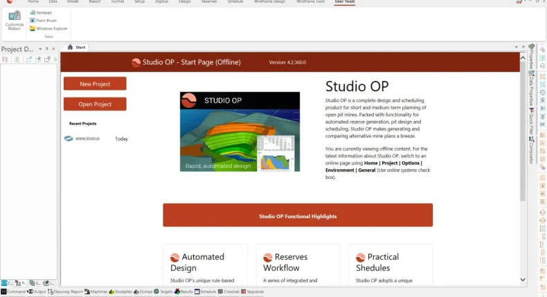
Task: Select the Start document tab
Action: [76, 47]
